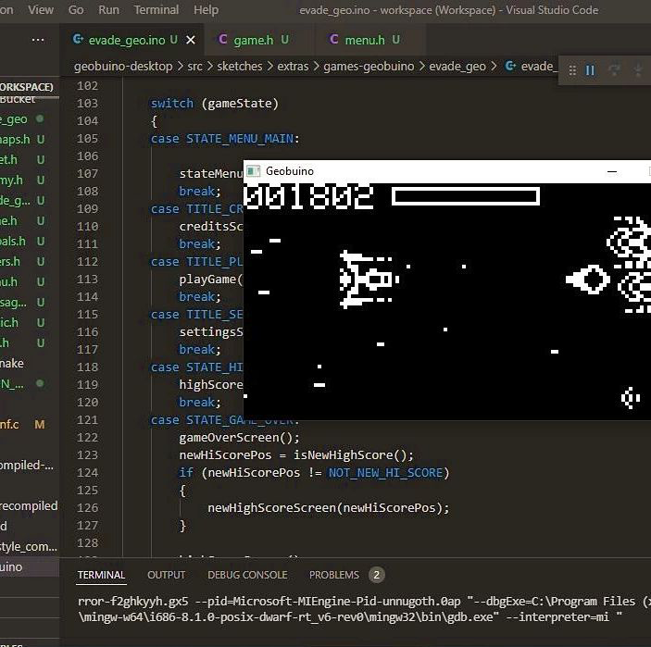This screenshot has height=647, width=651.
Task: Click the player spaceship in the Geobuino game
Action: coord(369,280)
